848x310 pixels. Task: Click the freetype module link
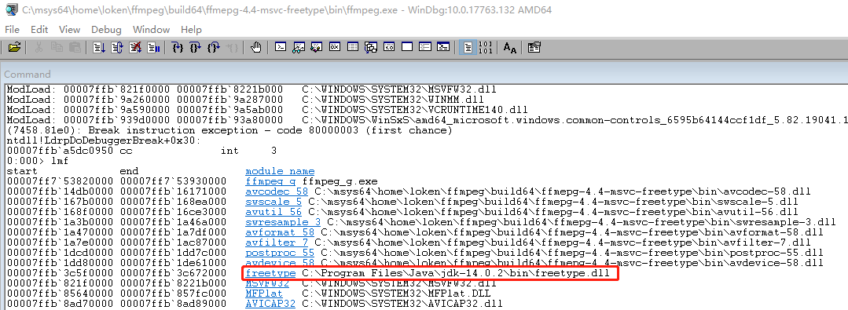coord(270,273)
